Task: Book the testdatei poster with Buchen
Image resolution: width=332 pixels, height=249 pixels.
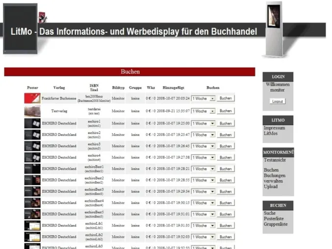Action: pyautogui.click(x=226, y=111)
